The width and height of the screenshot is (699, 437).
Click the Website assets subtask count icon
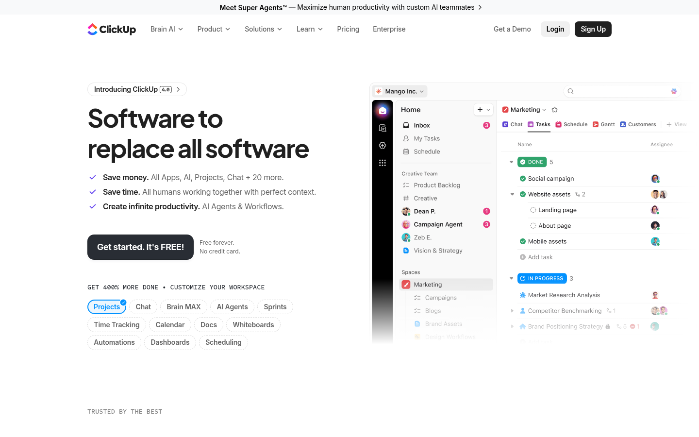pyautogui.click(x=578, y=194)
